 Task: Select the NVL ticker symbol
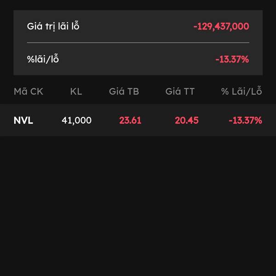pos(23,121)
